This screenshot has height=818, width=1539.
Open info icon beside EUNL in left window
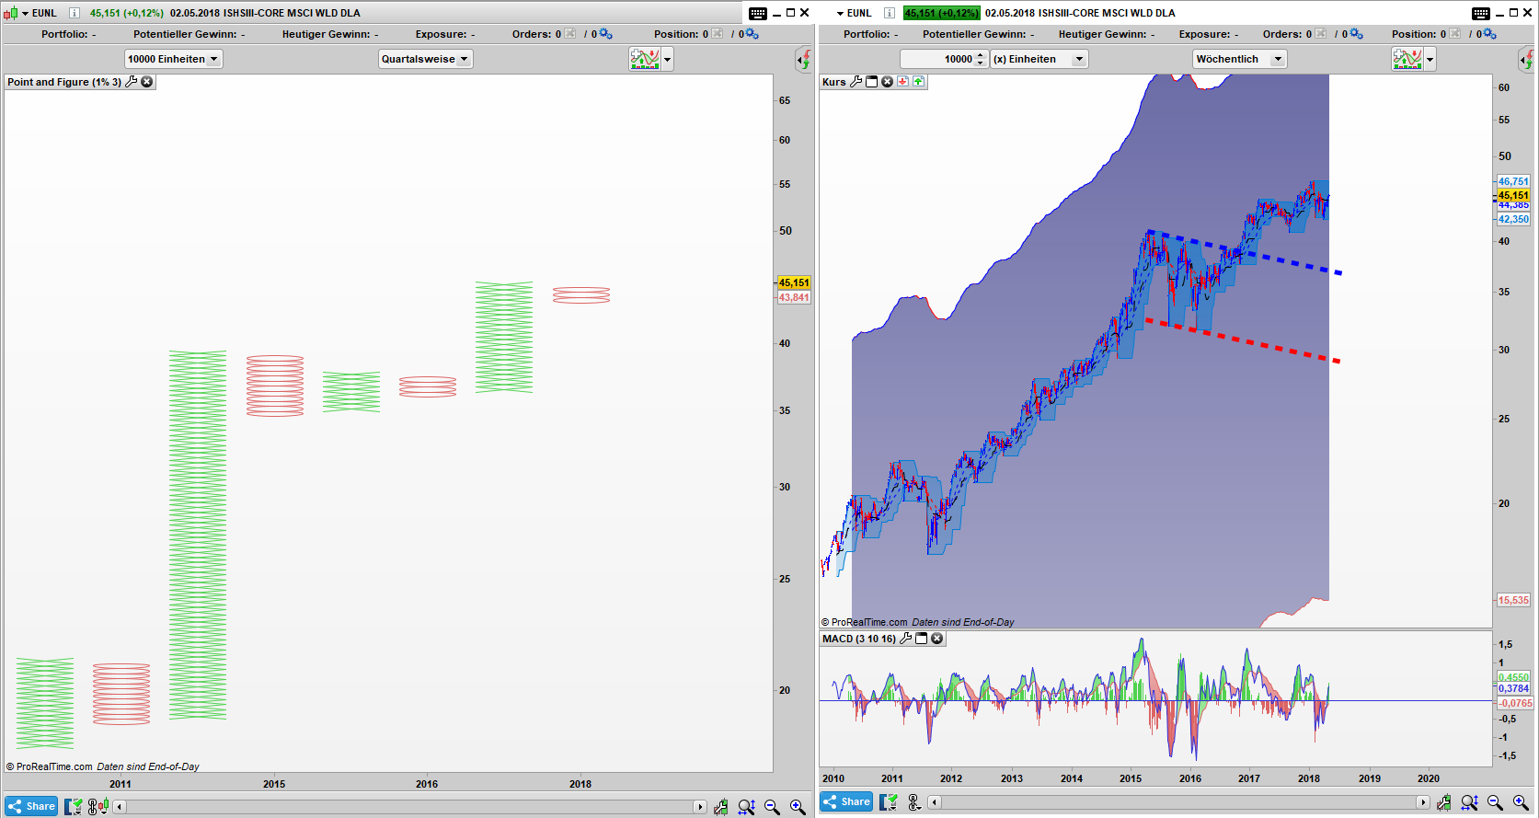(x=75, y=13)
